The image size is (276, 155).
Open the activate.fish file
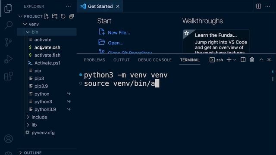coord(47,55)
